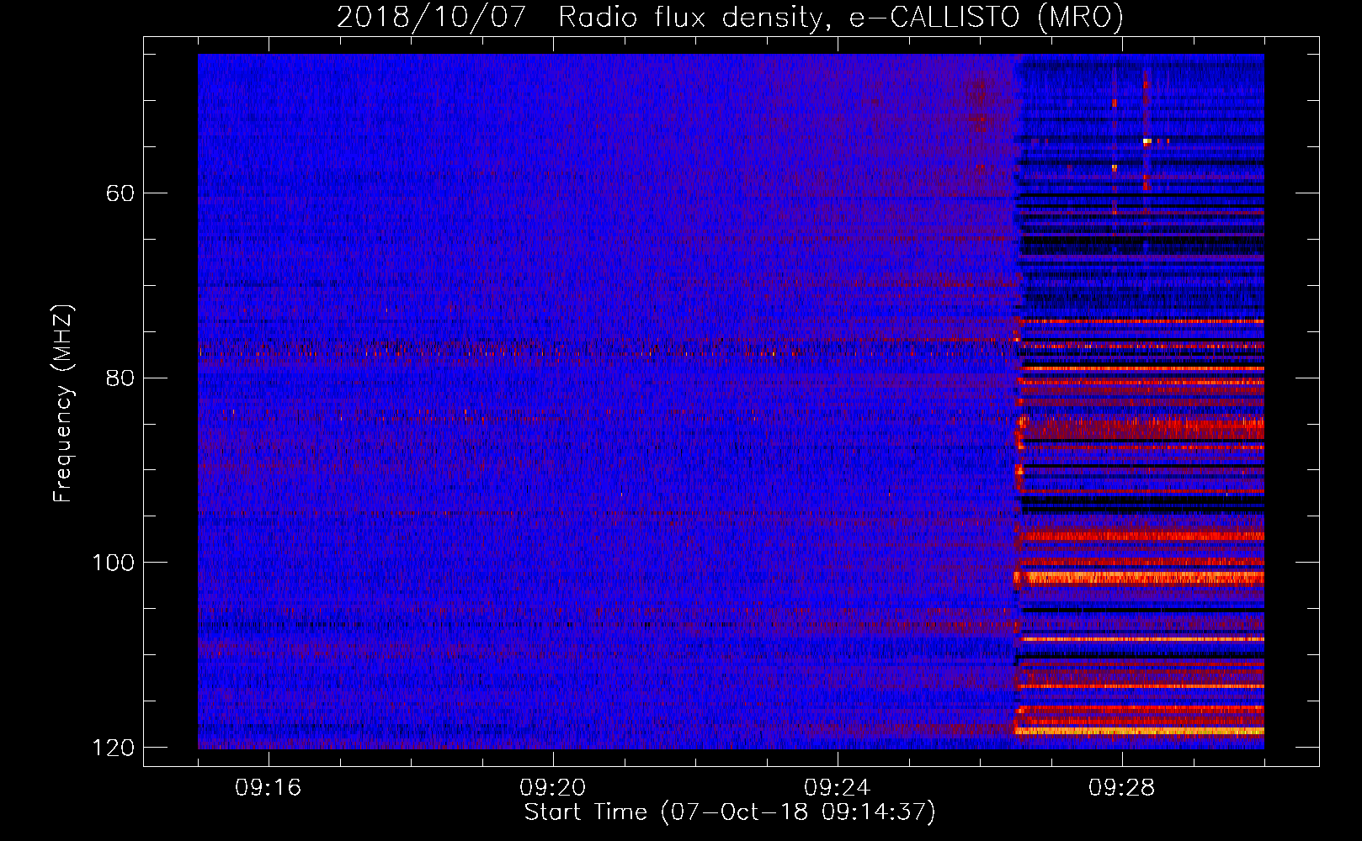Click the 09:20 time tick label
This screenshot has width=1362, height=841.
click(x=553, y=788)
